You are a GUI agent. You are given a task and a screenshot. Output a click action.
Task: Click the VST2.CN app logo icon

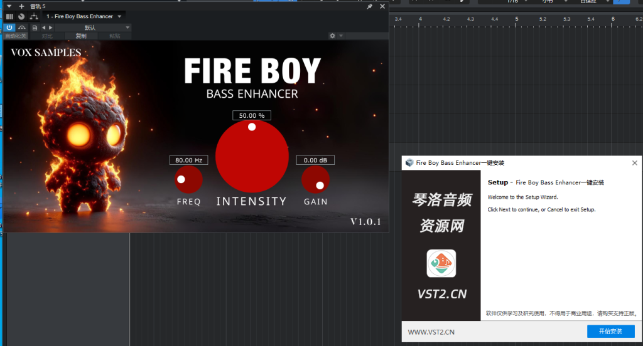pos(441,263)
